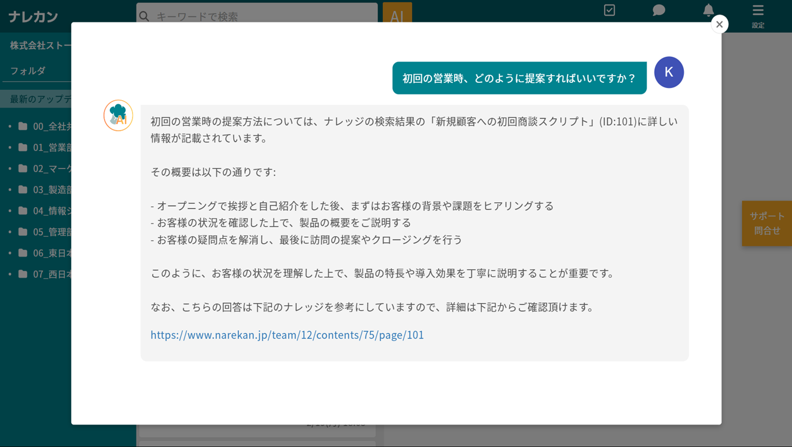
Task: Select the フォルダ tab in sidebar
Action: point(28,71)
